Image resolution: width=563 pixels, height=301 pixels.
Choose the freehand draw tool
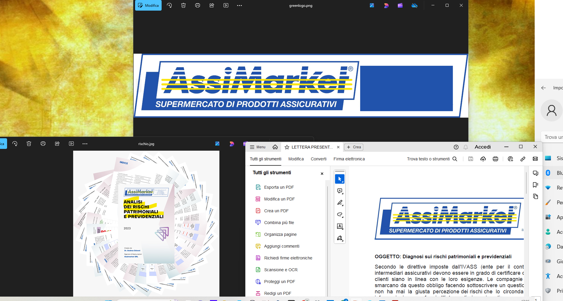coord(340,215)
